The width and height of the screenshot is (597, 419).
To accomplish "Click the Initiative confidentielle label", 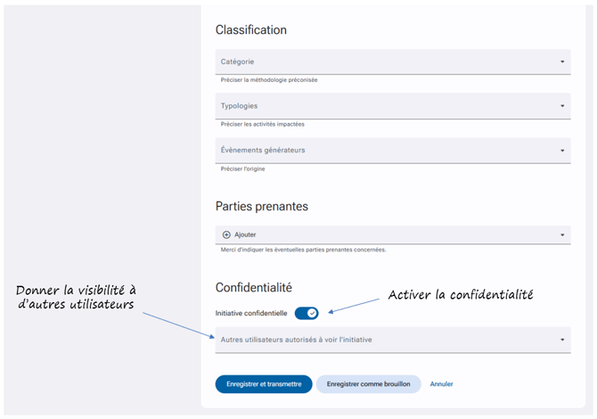I will [x=251, y=313].
